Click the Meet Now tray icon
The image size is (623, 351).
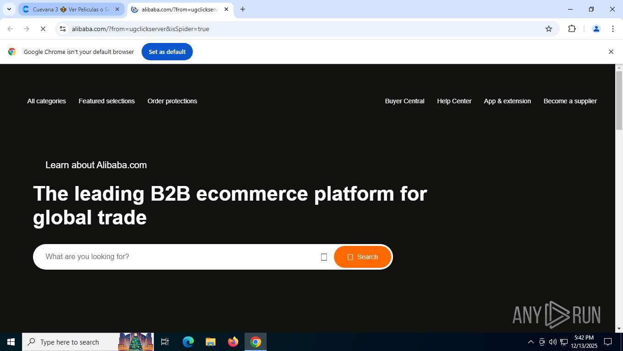(x=542, y=342)
